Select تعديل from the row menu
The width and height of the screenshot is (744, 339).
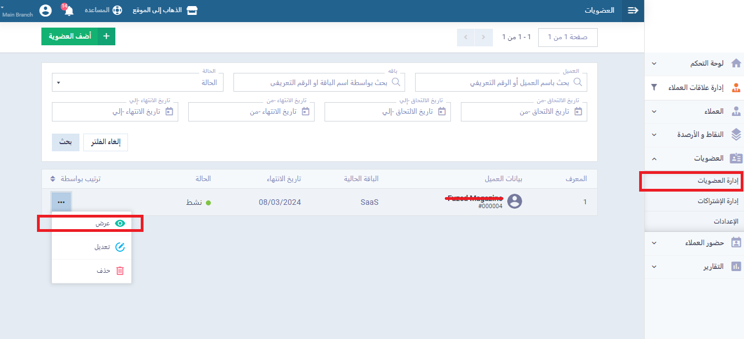click(92, 247)
